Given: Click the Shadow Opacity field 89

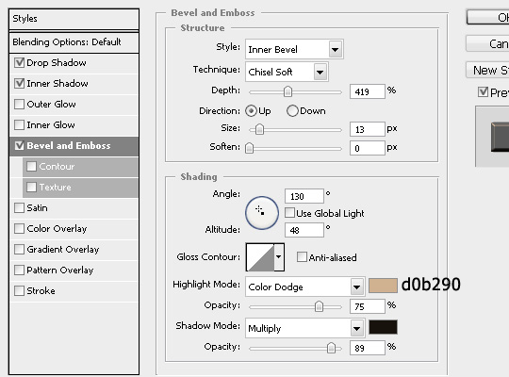Looking at the screenshot, I should [368, 348].
